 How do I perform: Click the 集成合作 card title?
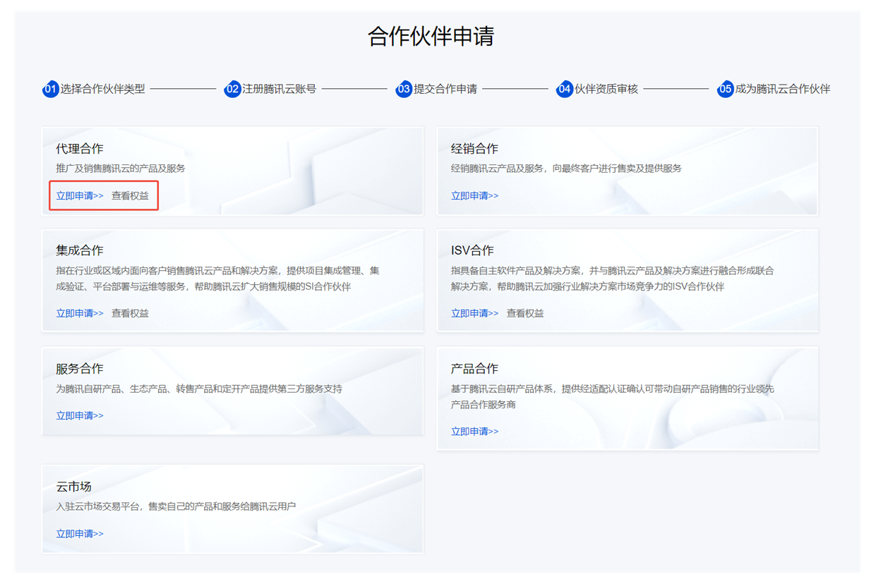pyautogui.click(x=80, y=250)
